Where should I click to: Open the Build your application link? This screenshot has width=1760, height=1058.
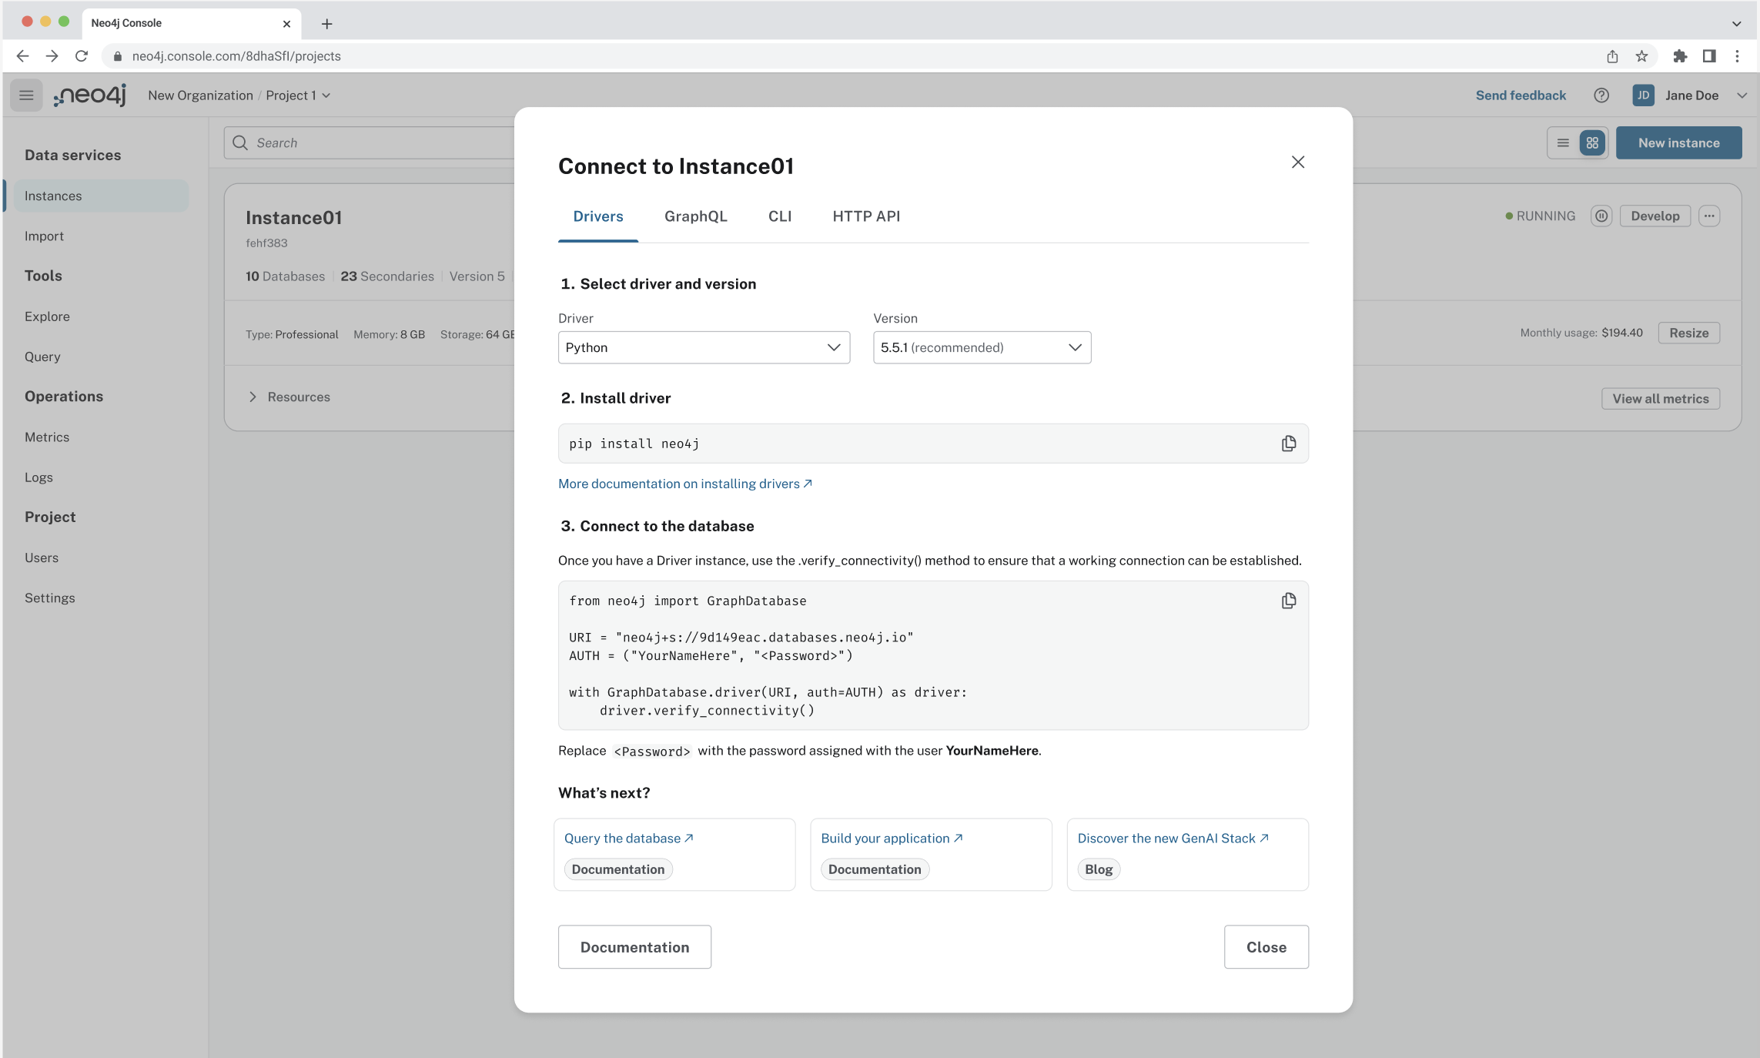click(x=892, y=839)
